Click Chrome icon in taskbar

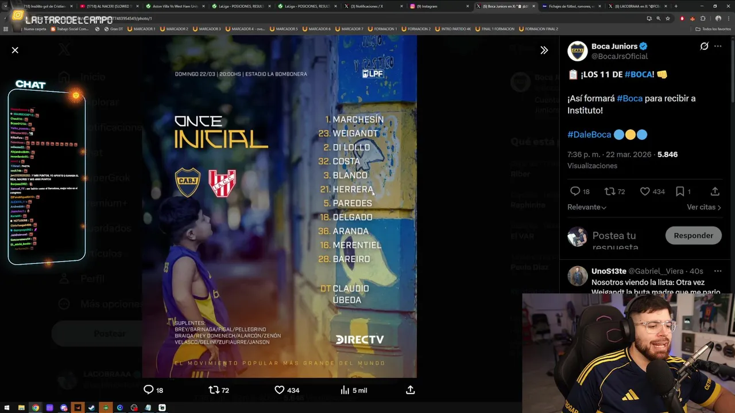(x=36, y=408)
